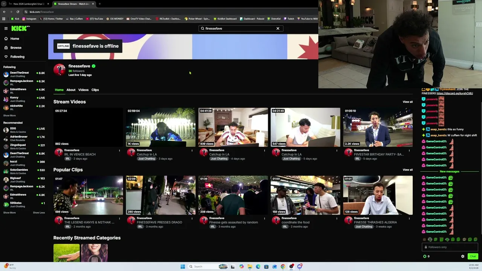The width and height of the screenshot is (482, 271).
Task: Collapse Recommended list with Show Less
Action: (39, 213)
